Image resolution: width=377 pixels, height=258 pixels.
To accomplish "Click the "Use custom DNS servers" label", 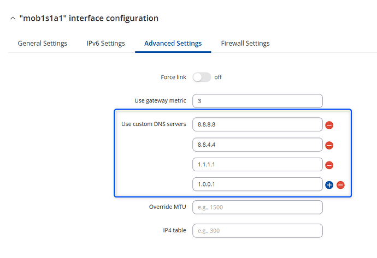I will [x=154, y=124].
